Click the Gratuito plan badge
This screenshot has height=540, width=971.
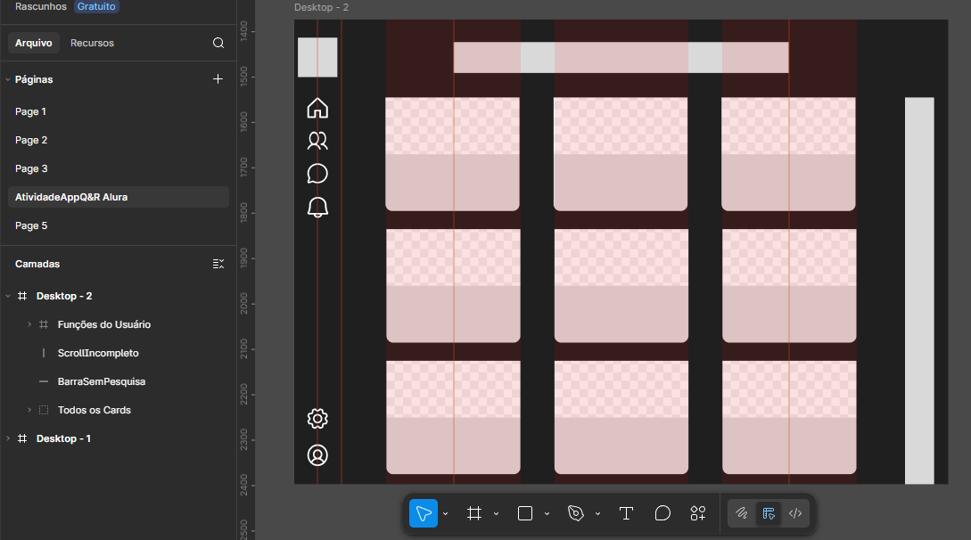(x=96, y=6)
